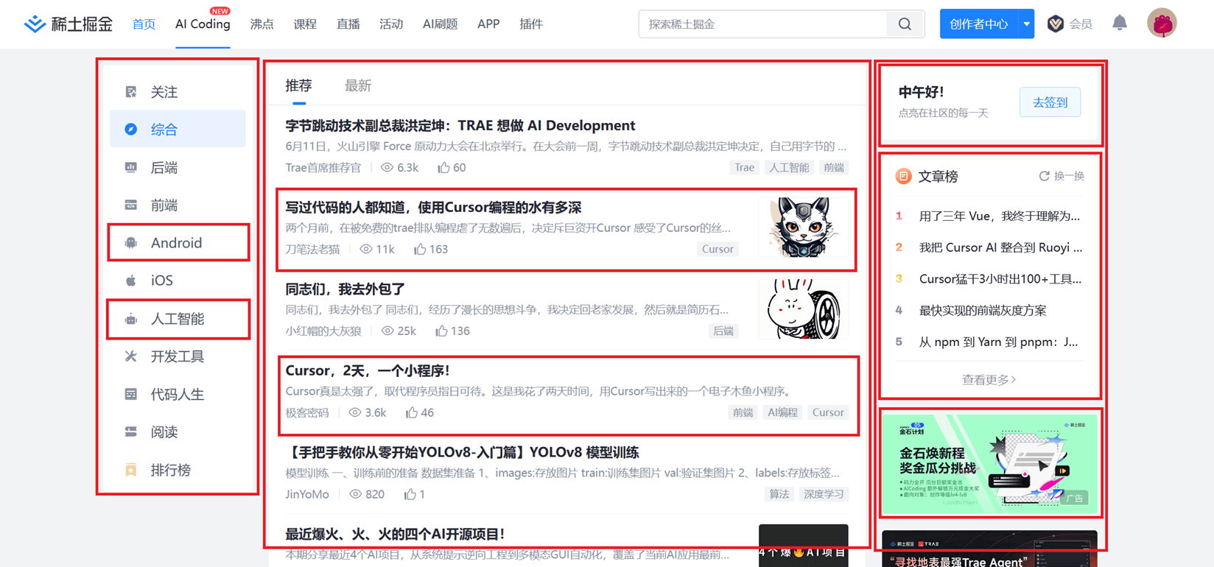Switch to the 最新 tab

click(358, 85)
